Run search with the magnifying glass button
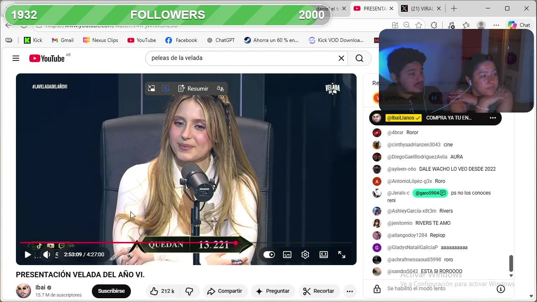537x302 pixels. coord(360,58)
